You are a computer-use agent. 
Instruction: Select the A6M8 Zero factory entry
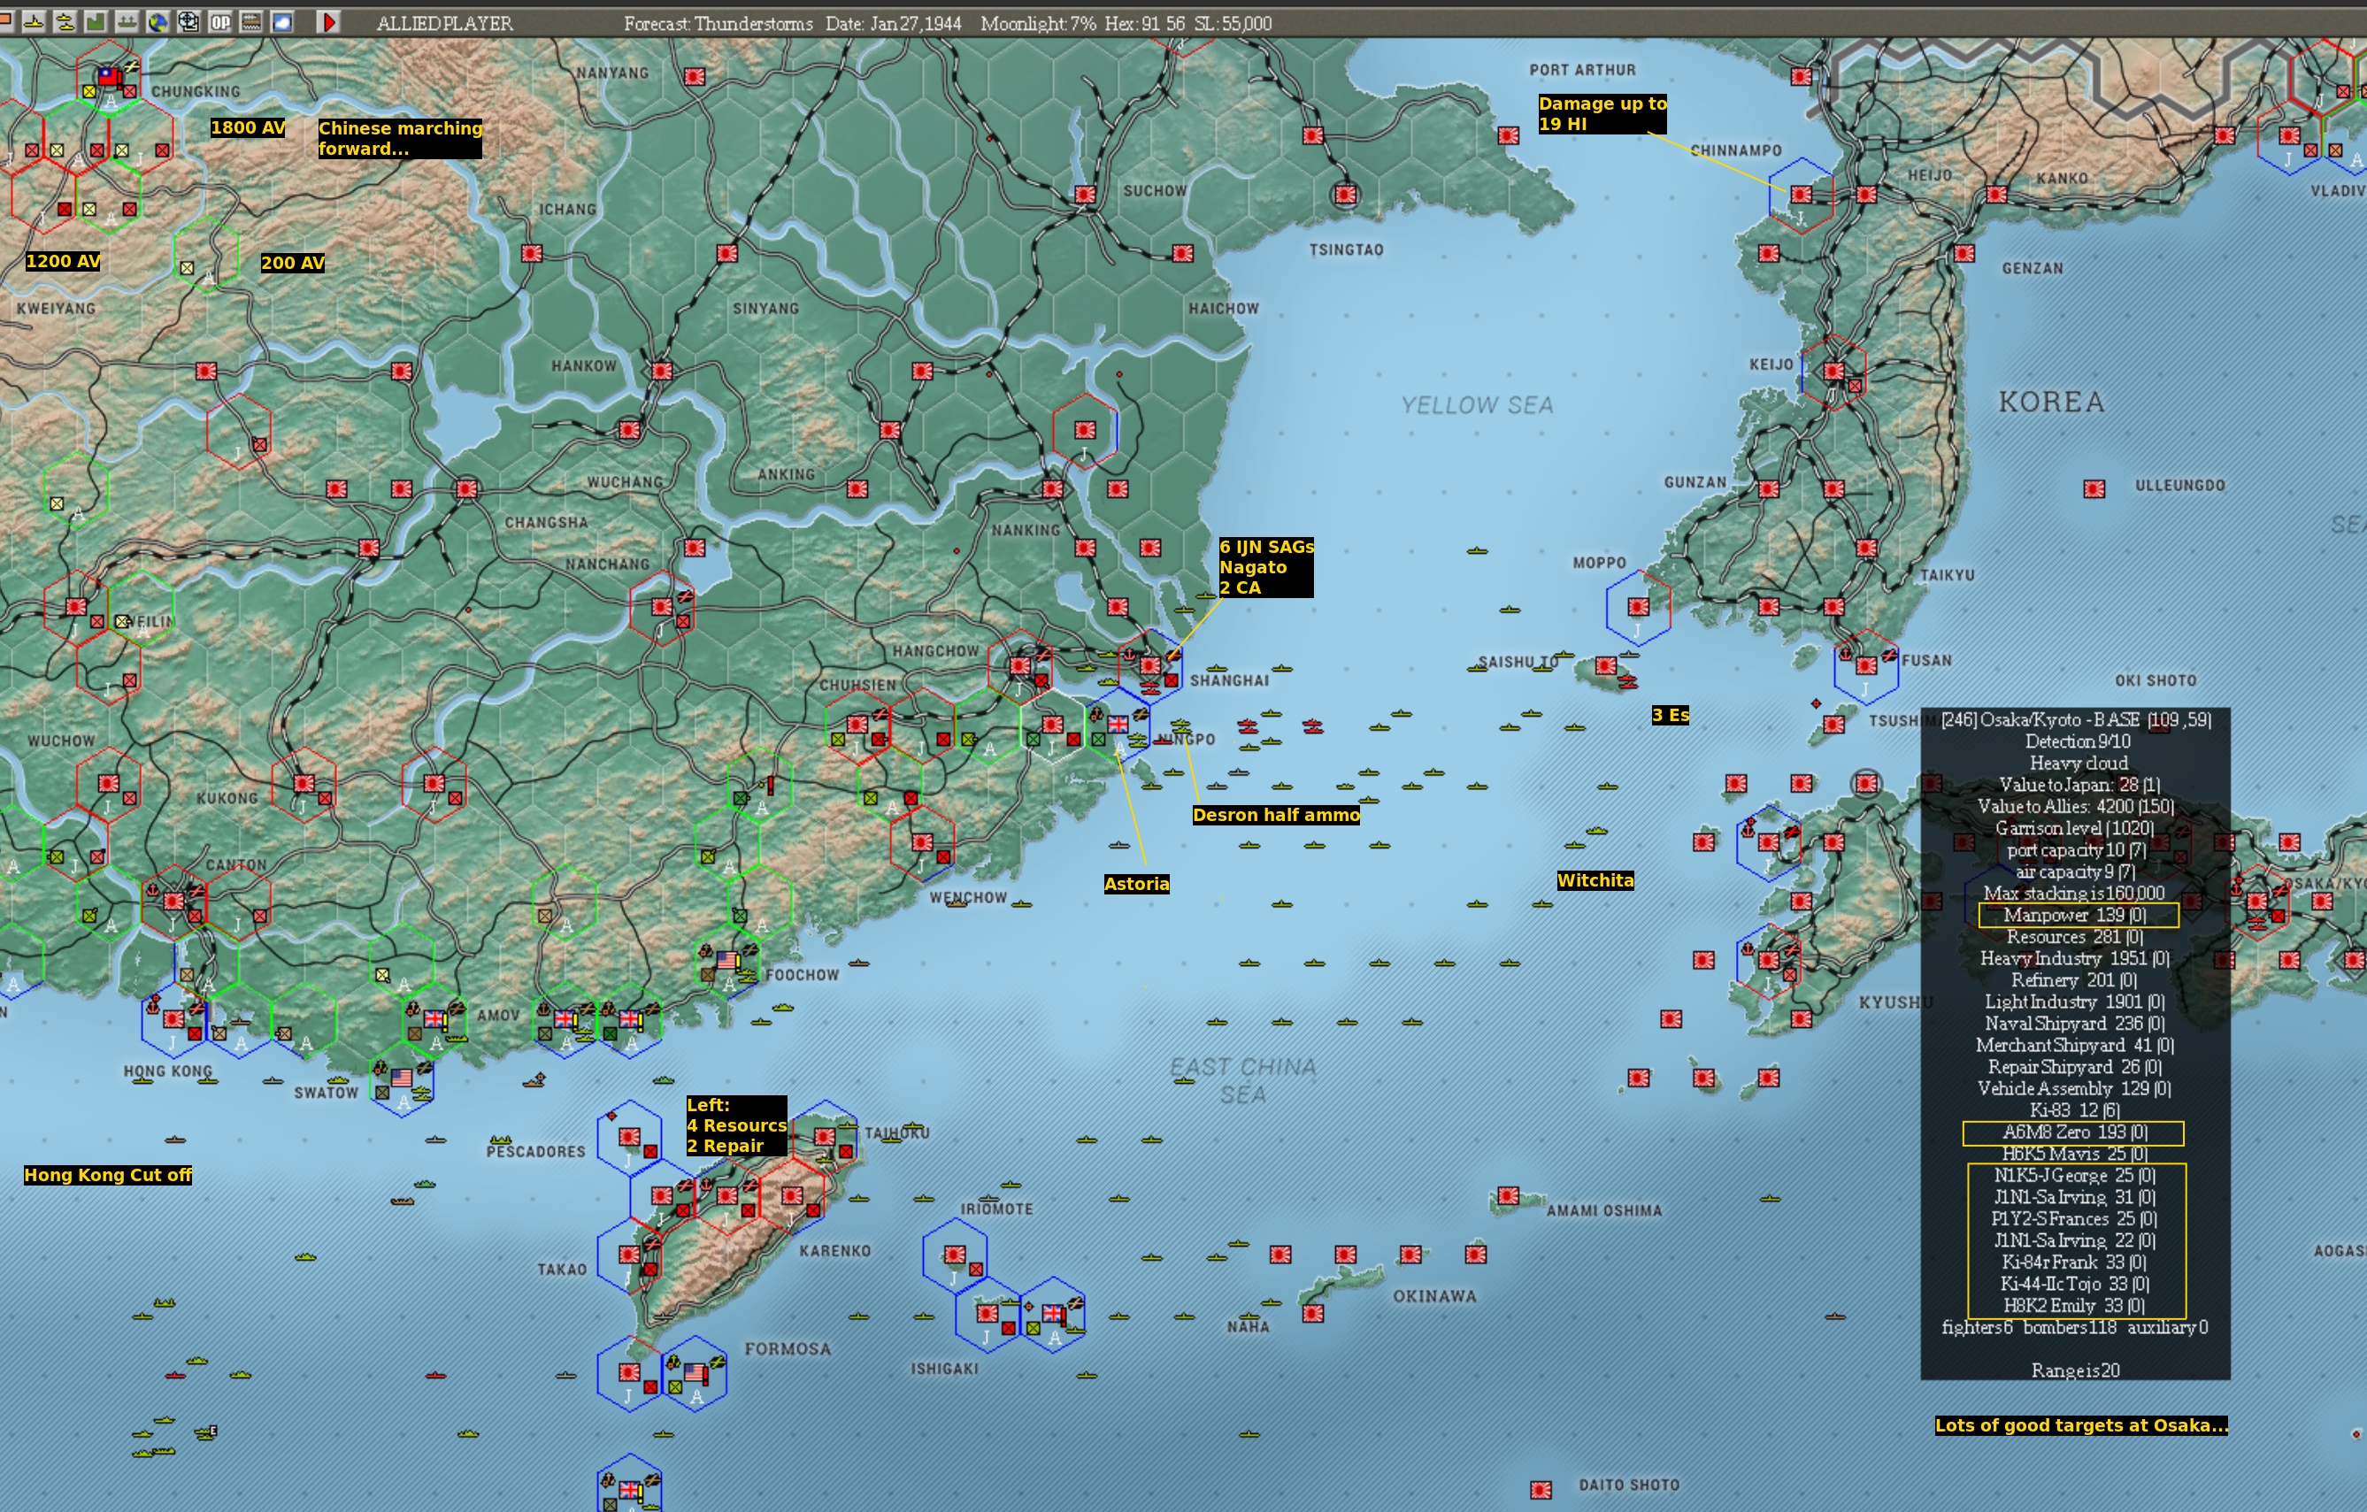pyautogui.click(x=2073, y=1132)
